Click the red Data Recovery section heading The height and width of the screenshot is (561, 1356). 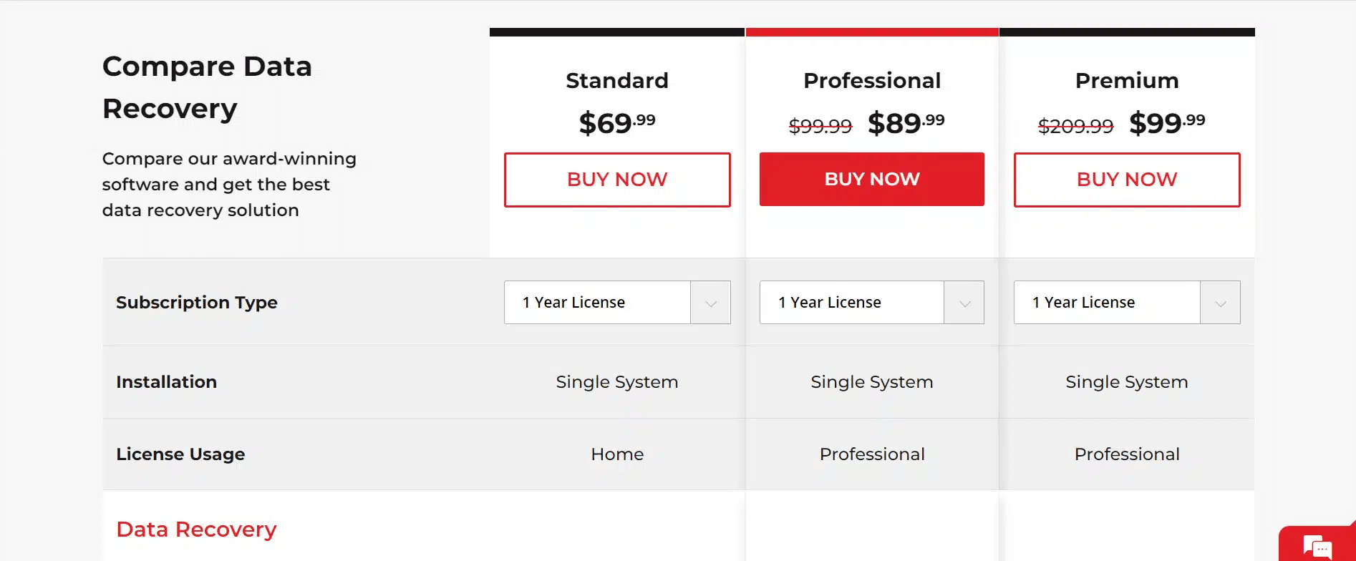(x=196, y=530)
